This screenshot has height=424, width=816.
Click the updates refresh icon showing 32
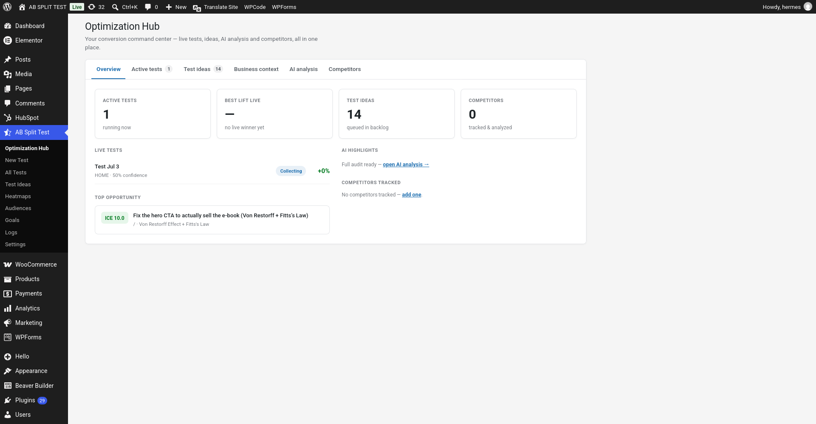[91, 7]
